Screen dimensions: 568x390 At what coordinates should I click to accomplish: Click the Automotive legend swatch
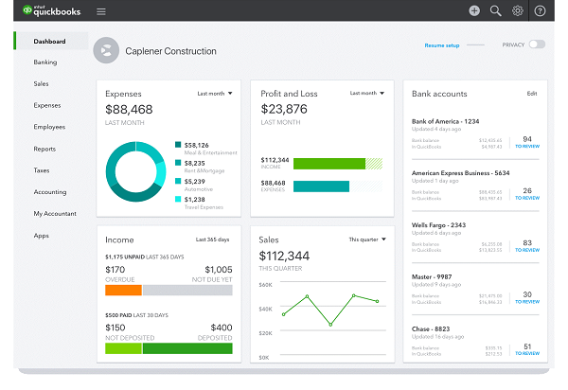pyautogui.click(x=178, y=181)
